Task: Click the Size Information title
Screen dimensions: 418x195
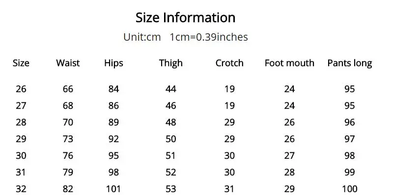Action: 185,18
